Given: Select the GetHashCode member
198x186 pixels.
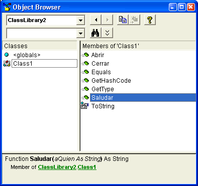Looking at the screenshot, I should tap(111, 81).
